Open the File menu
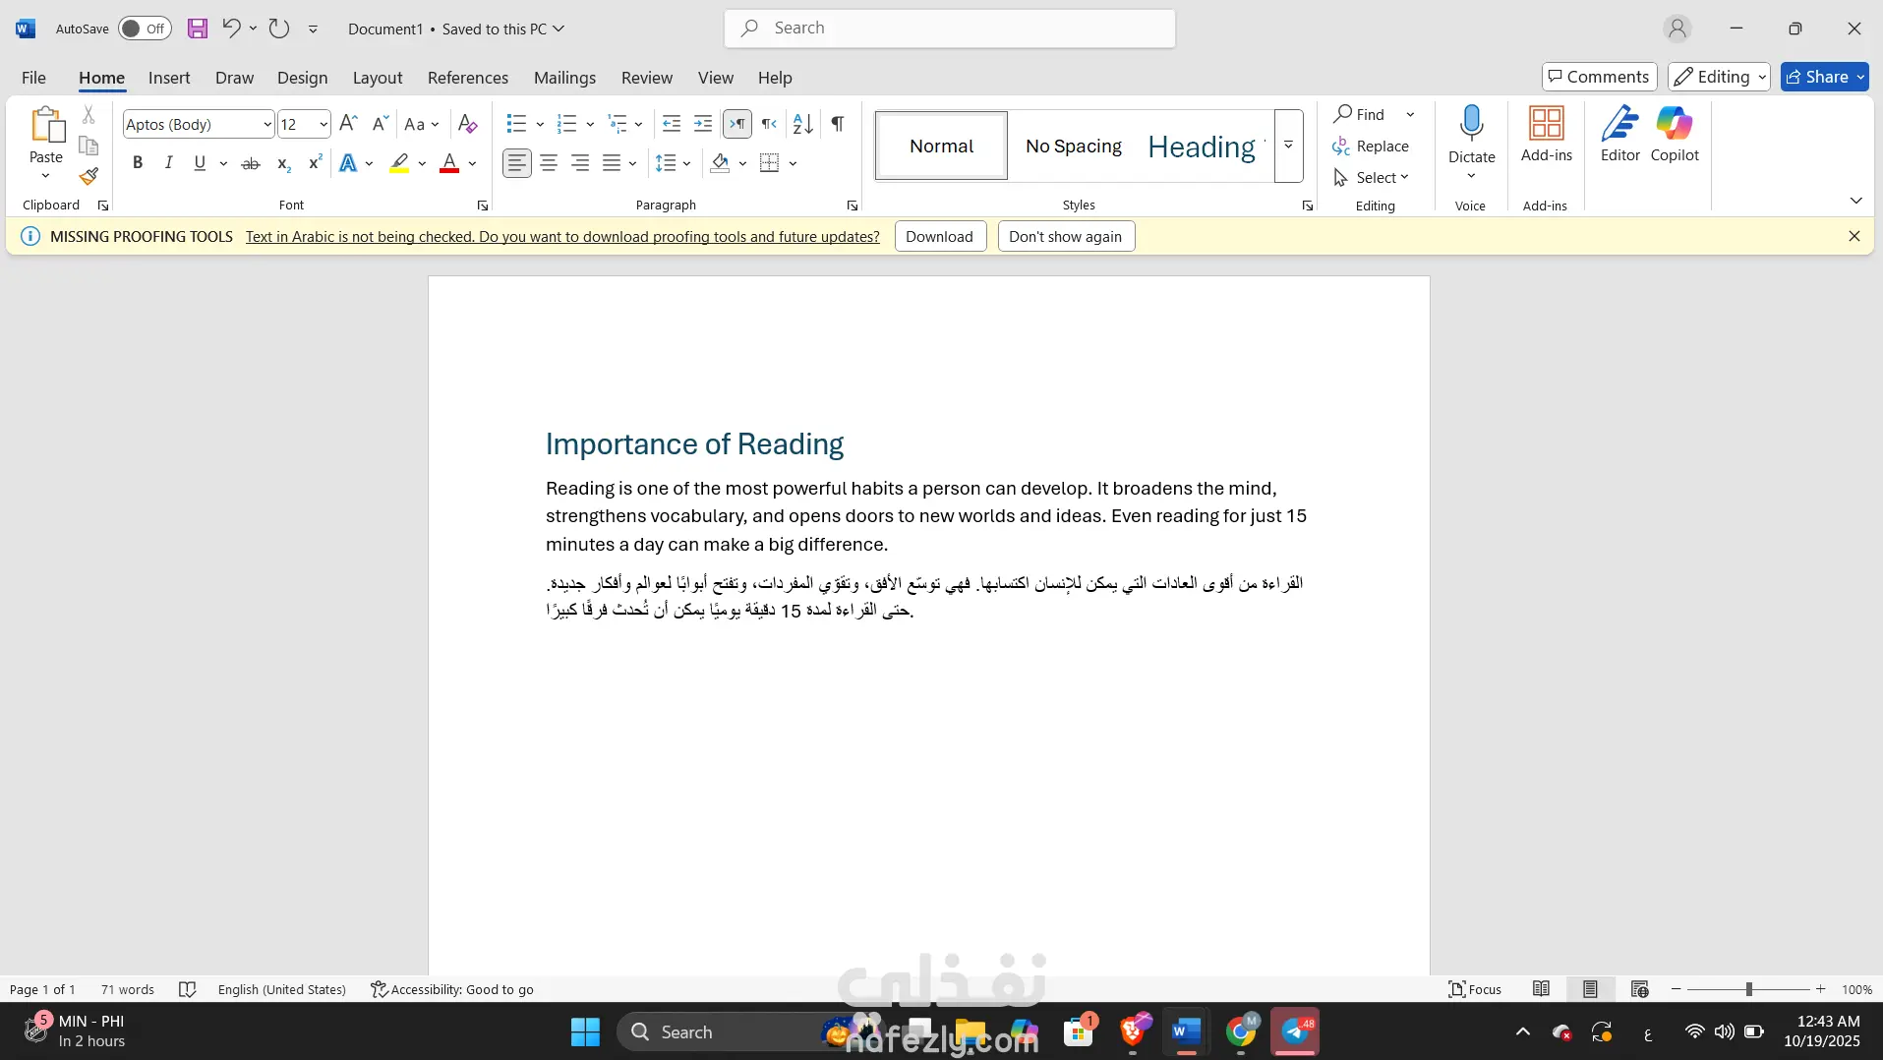 tap(33, 78)
